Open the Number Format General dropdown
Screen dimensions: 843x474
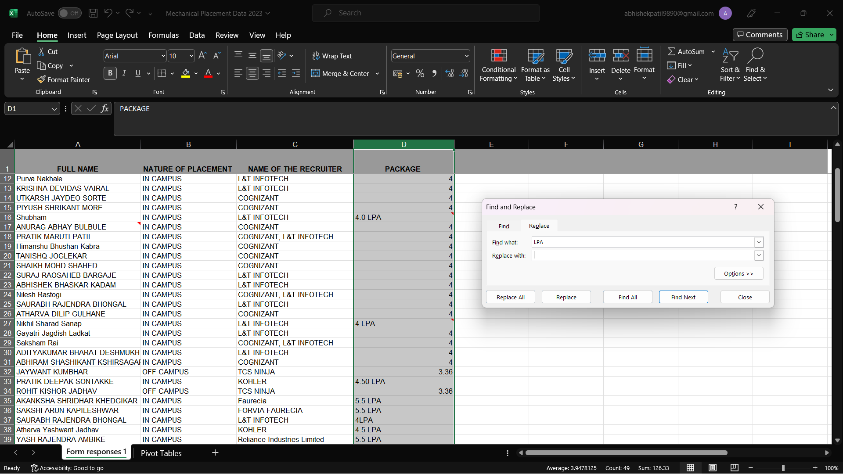[x=466, y=56]
